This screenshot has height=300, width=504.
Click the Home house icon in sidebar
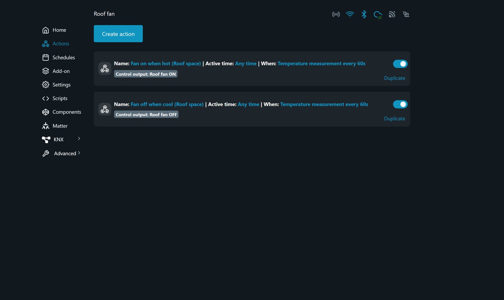coord(46,30)
